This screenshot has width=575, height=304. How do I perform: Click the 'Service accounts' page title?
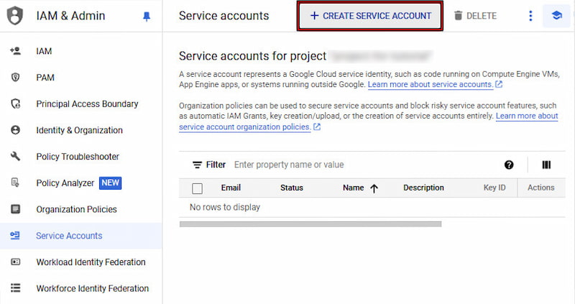click(224, 16)
